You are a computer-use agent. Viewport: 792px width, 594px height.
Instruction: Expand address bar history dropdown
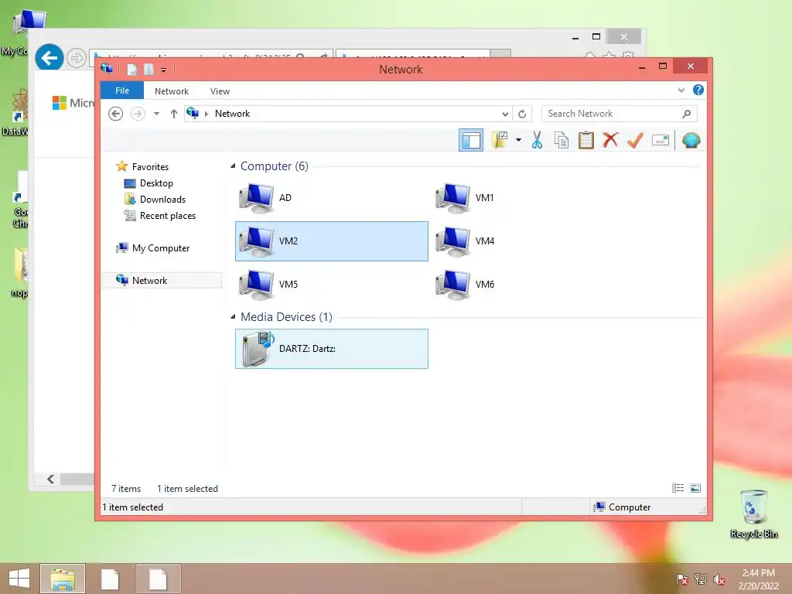505,114
